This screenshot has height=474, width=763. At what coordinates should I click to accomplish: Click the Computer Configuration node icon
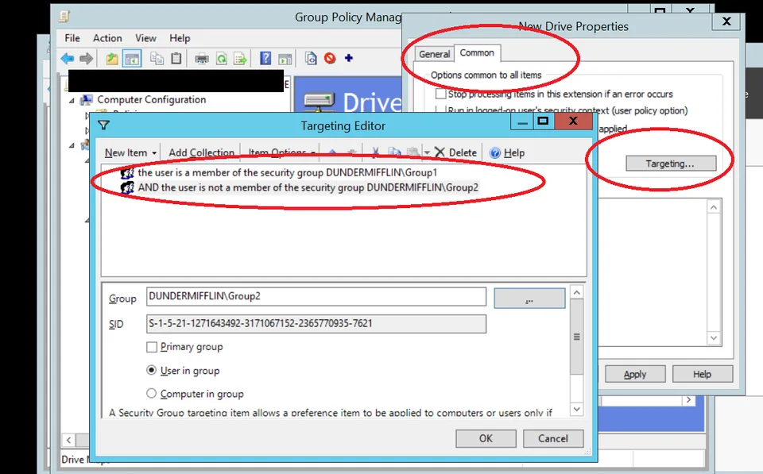(x=87, y=100)
